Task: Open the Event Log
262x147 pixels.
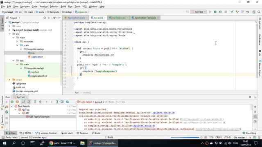Action: (249, 133)
